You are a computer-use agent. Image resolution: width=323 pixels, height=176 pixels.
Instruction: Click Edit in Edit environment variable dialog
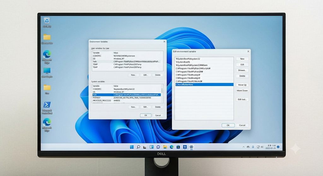coord(242,65)
